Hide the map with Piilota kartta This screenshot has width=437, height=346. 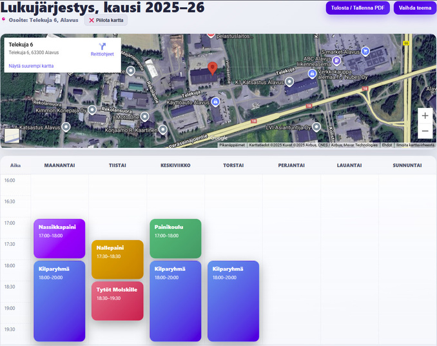tap(106, 21)
